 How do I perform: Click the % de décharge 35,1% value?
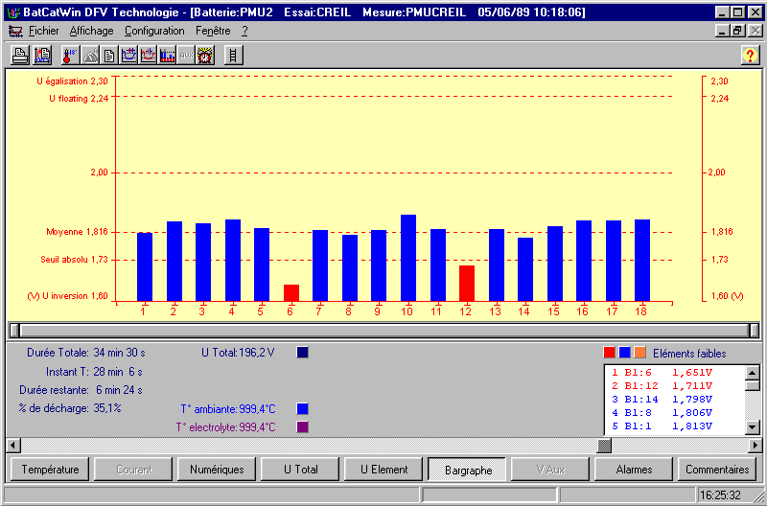tap(107, 408)
